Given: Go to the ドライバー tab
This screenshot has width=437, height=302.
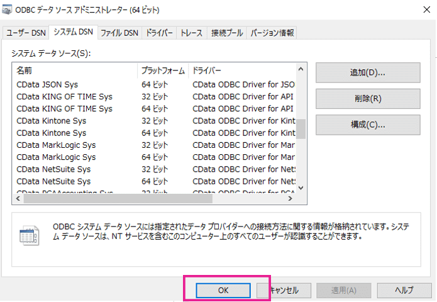Looking at the screenshot, I should point(160,33).
